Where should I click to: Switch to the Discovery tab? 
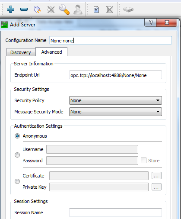click(21, 52)
